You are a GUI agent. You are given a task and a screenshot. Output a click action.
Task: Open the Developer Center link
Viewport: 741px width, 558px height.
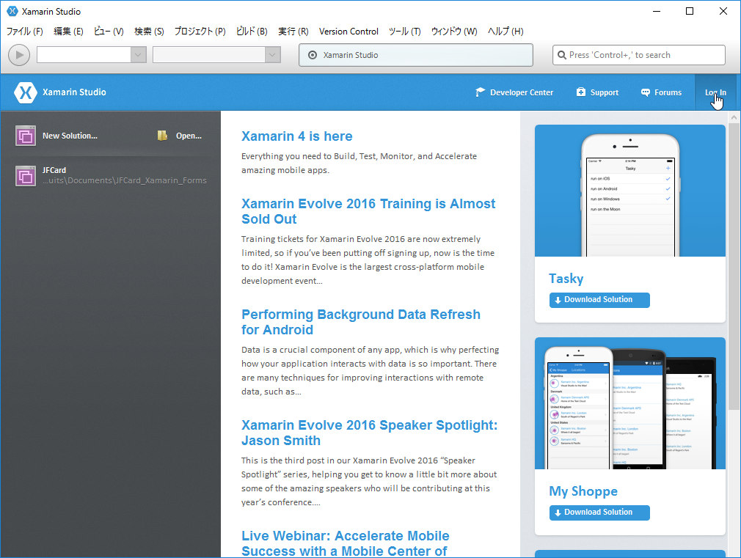[521, 92]
